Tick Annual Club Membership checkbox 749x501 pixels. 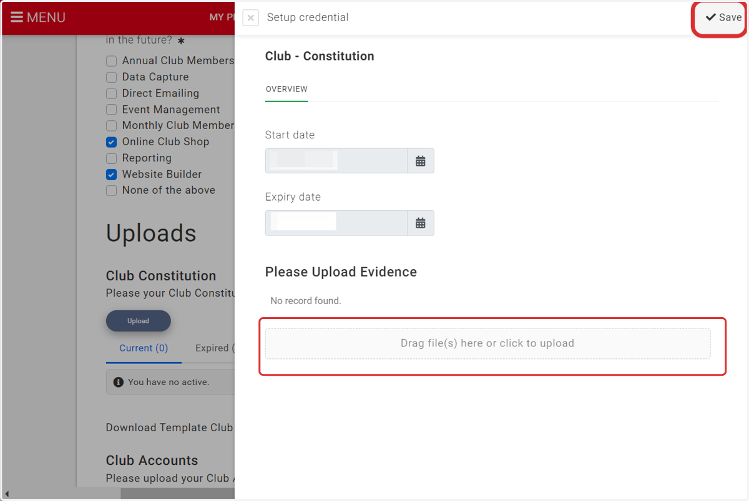click(x=111, y=61)
